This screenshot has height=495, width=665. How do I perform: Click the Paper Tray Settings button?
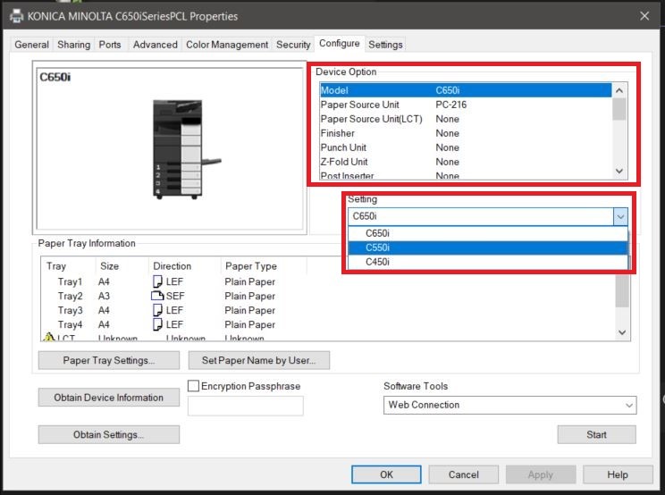[108, 361]
